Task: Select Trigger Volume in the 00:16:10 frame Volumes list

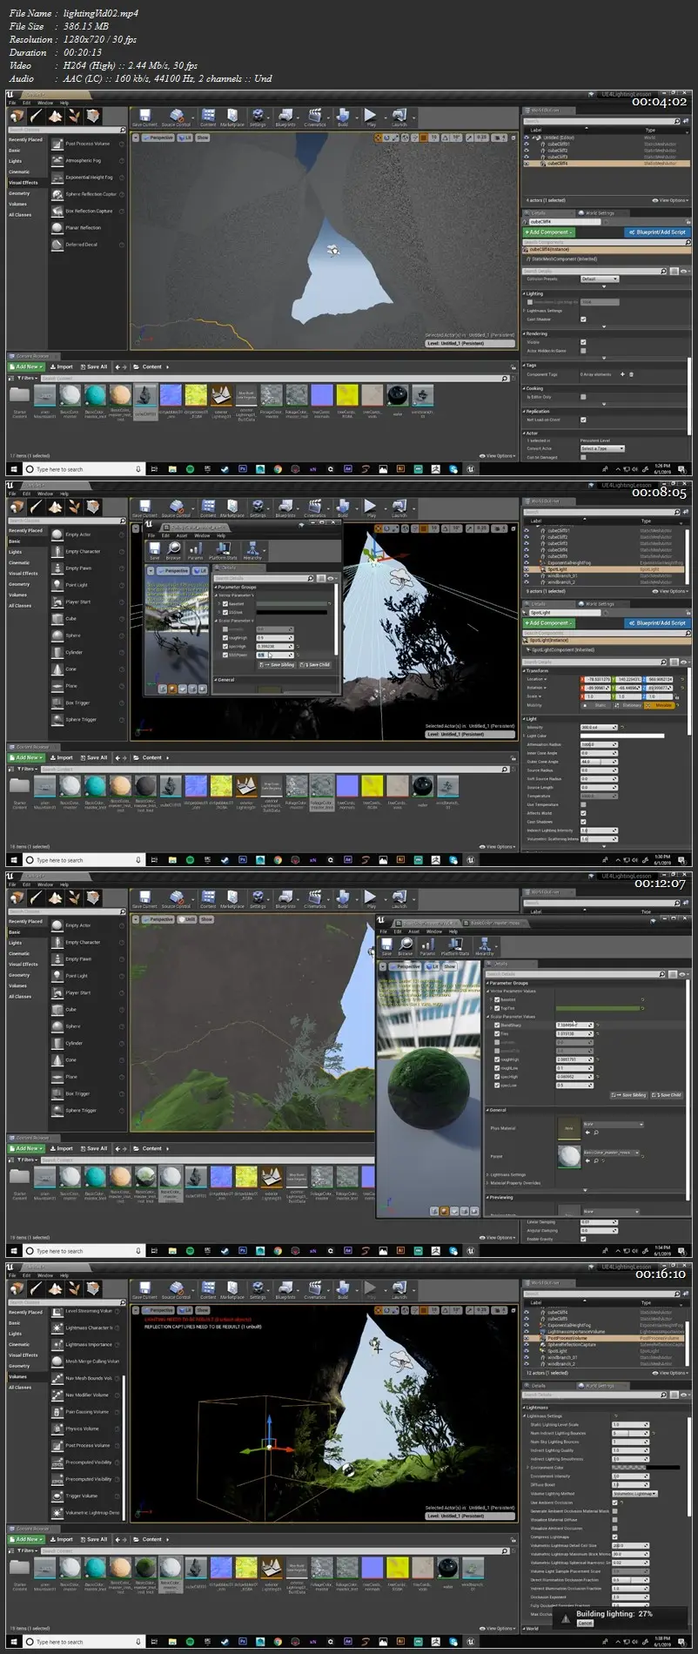Action: (x=87, y=1496)
